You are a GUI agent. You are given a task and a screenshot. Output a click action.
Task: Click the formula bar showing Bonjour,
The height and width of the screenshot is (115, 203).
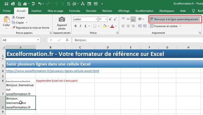[138, 40]
